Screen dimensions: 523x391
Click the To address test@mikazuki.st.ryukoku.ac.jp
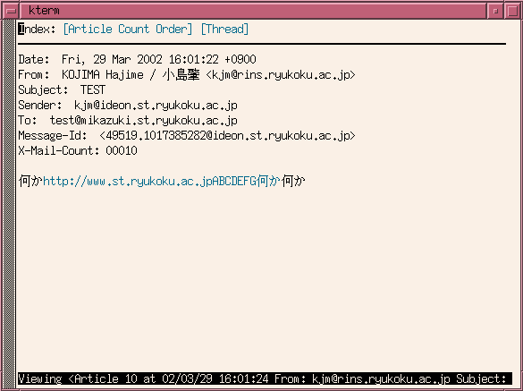pos(143,121)
